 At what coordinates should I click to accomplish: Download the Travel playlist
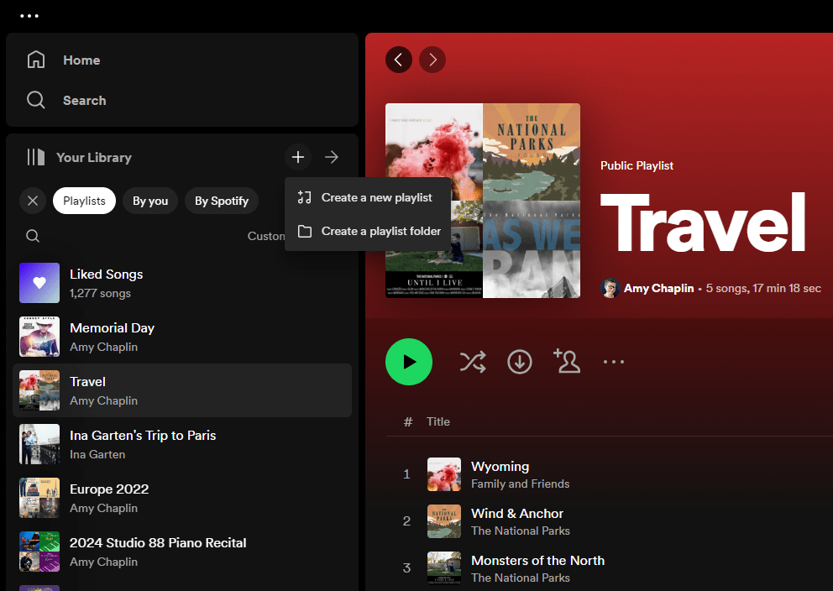click(520, 362)
